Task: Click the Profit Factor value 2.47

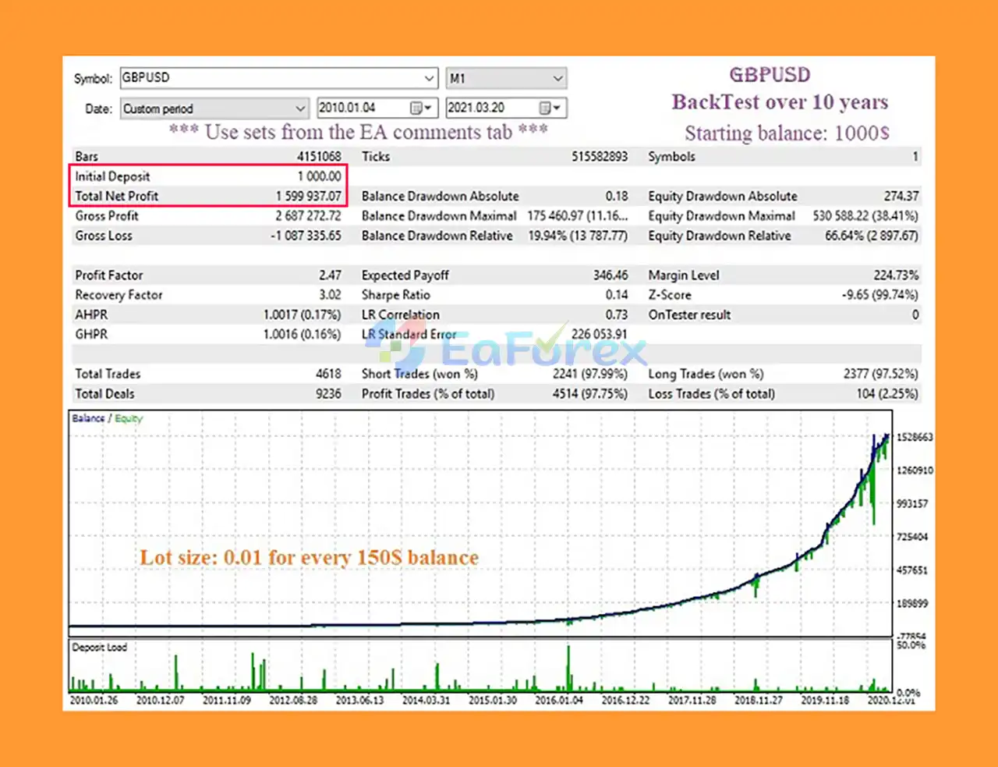Action: tap(330, 275)
